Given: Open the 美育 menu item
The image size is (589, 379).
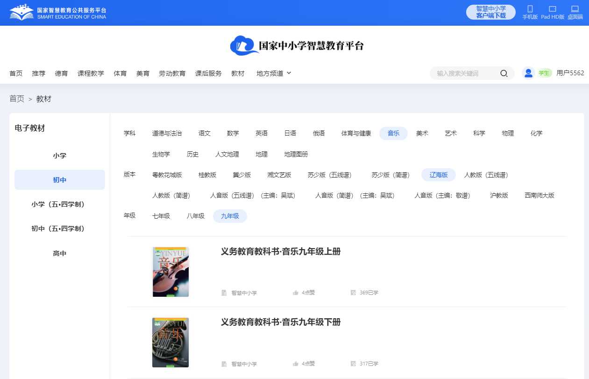Looking at the screenshot, I should [x=143, y=73].
